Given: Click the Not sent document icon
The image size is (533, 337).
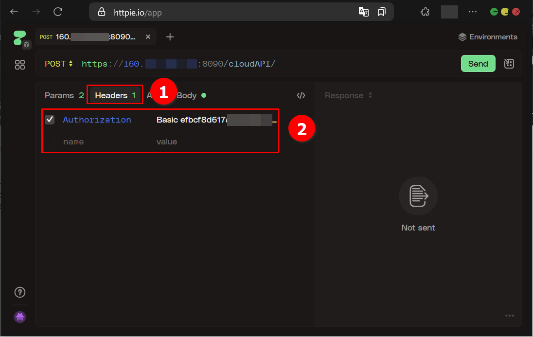Looking at the screenshot, I should coord(418,196).
